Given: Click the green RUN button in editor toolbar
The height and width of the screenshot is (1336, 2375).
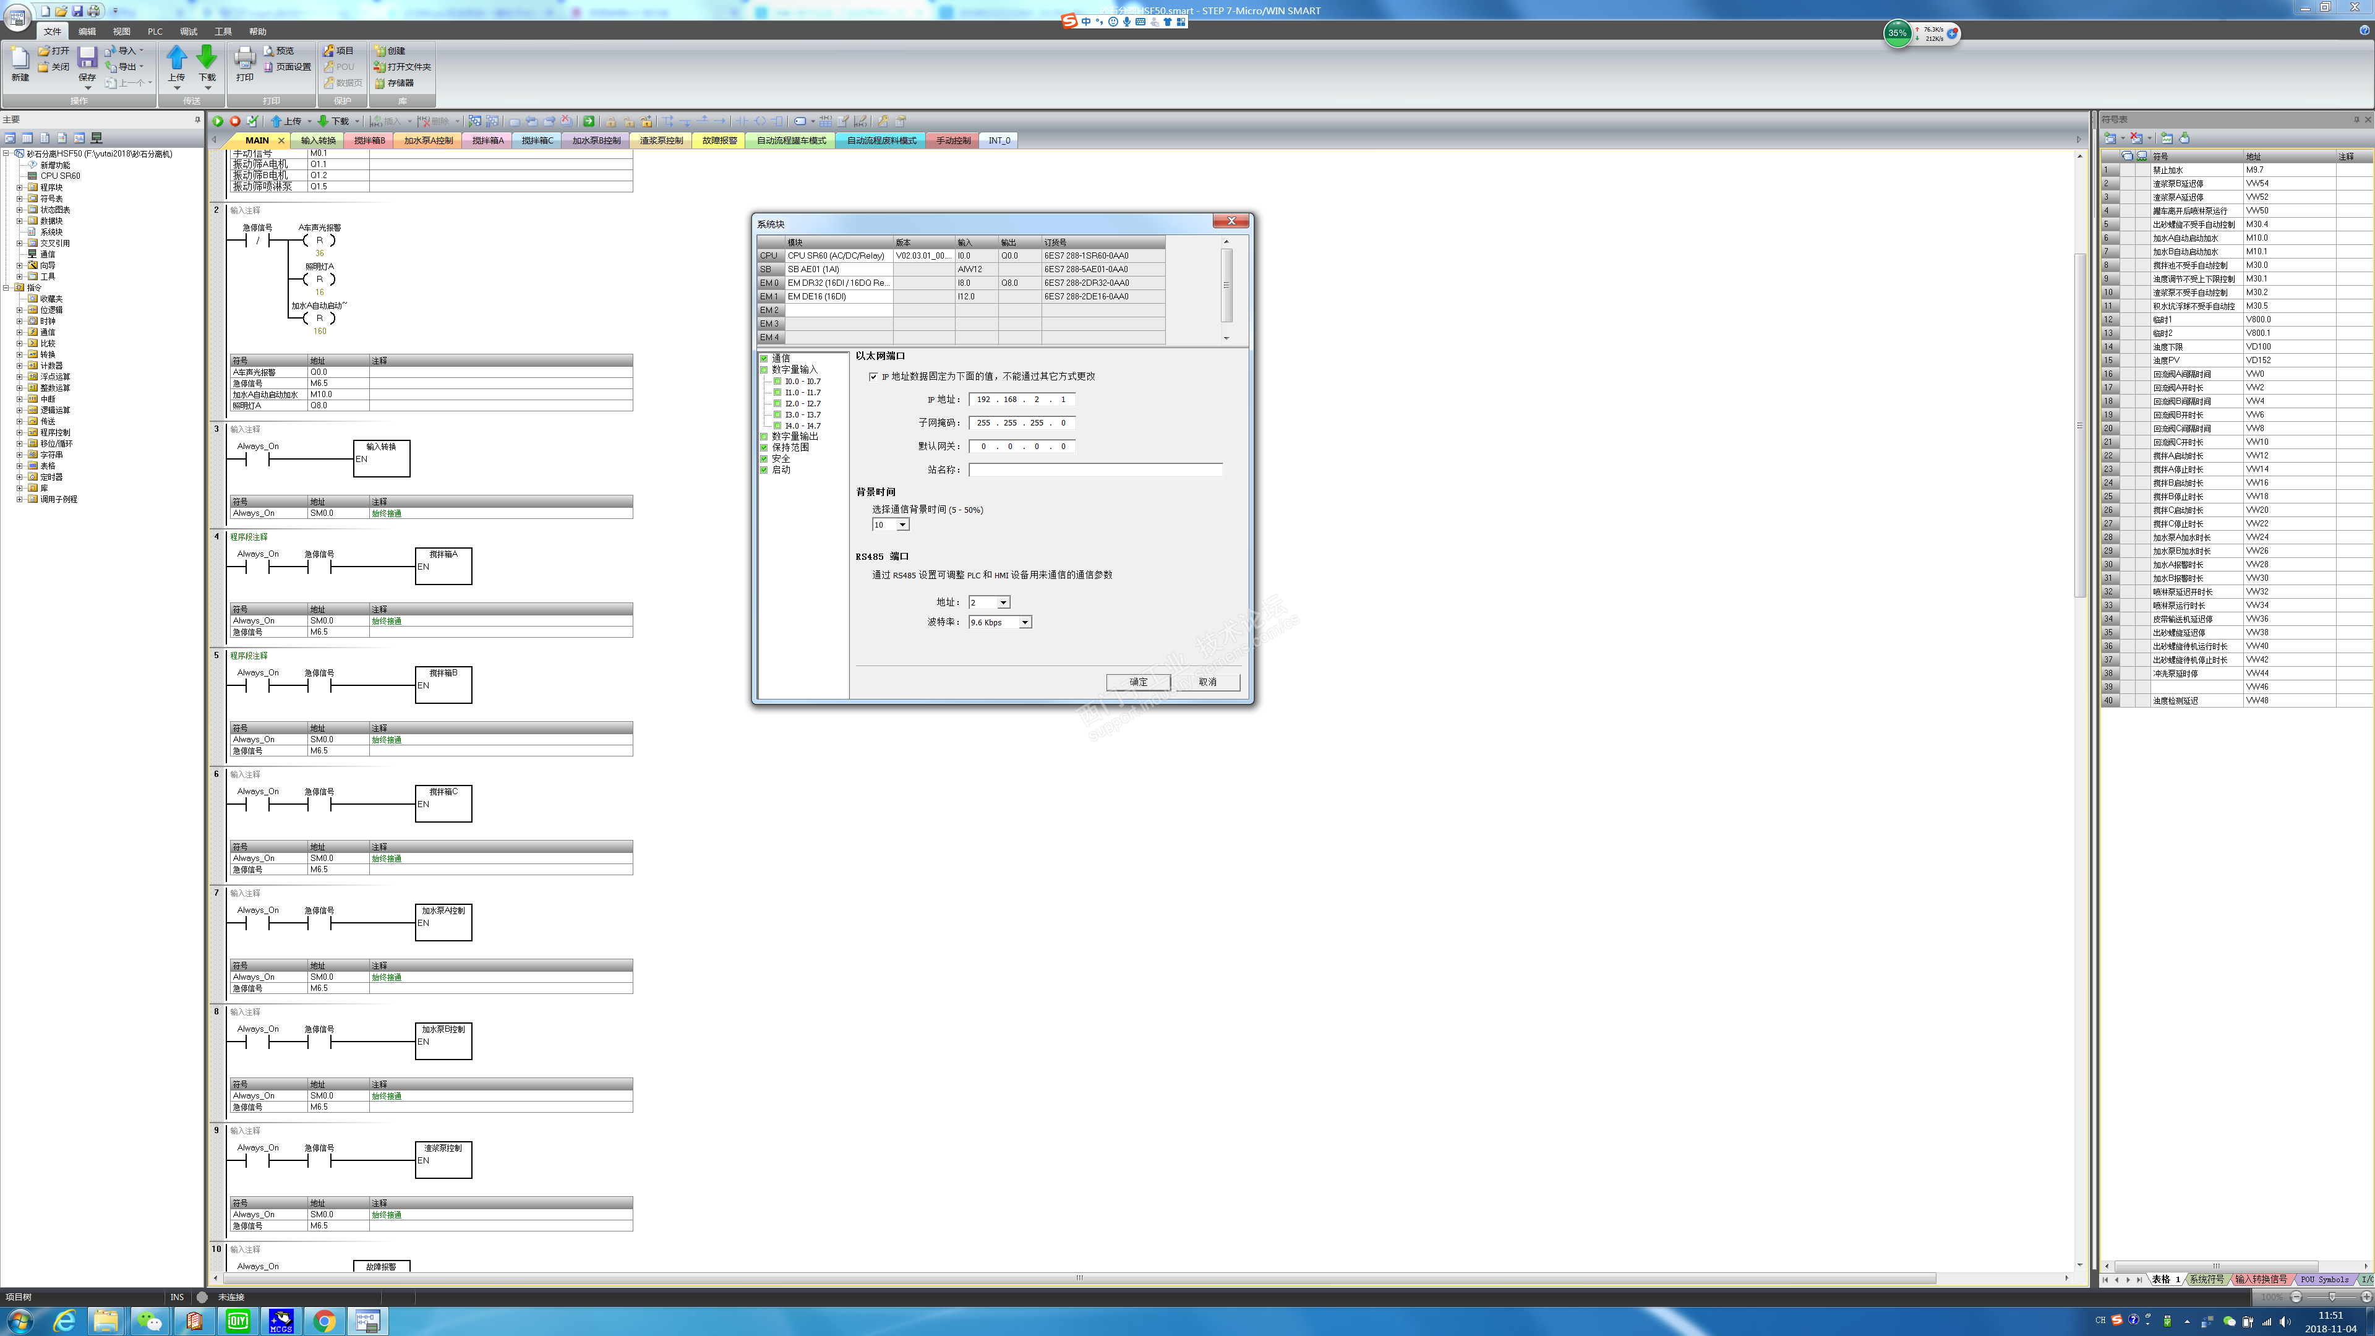Looking at the screenshot, I should (218, 121).
